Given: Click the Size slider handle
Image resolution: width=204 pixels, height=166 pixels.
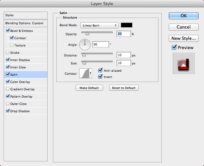Looking at the screenshot, I should (x=84, y=63).
